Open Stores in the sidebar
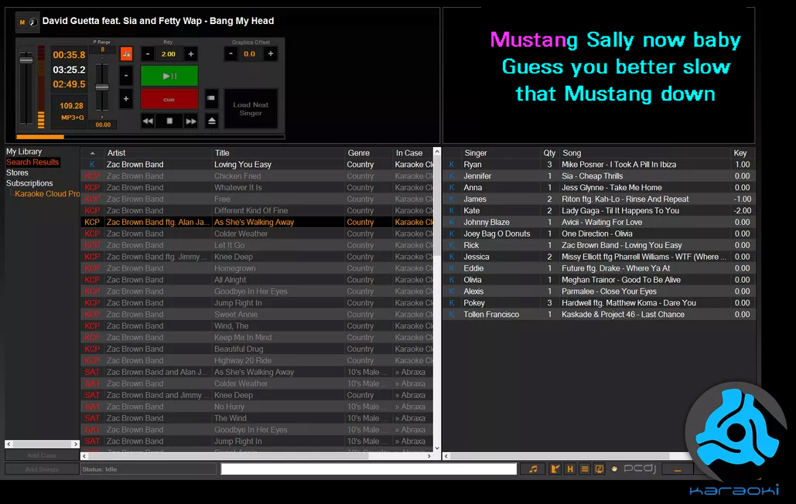Screen dimensions: 796x504 coord(17,173)
